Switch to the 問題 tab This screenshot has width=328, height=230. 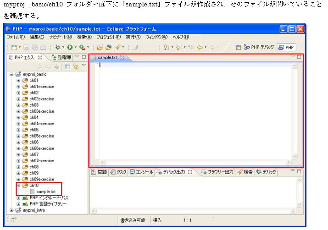pos(100,172)
